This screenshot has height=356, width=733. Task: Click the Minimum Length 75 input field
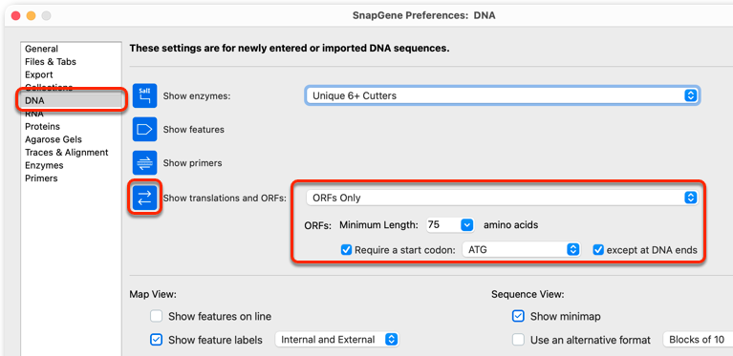pos(443,225)
